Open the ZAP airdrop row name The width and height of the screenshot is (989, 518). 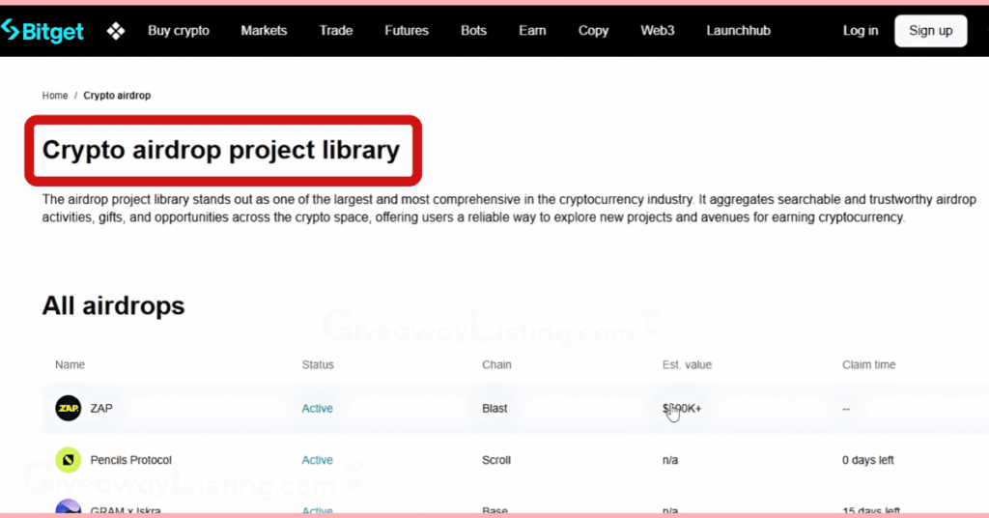pyautogui.click(x=100, y=408)
